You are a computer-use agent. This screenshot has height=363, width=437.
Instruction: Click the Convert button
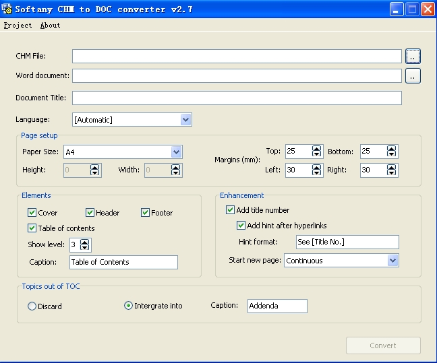[383, 345]
